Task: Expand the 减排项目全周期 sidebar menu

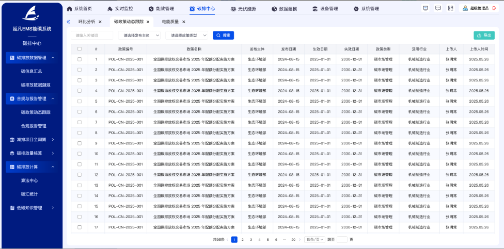Action: click(31, 139)
